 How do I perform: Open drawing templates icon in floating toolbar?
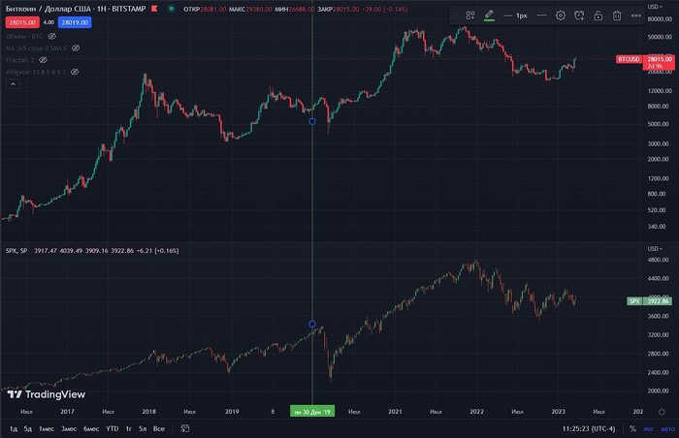click(470, 16)
